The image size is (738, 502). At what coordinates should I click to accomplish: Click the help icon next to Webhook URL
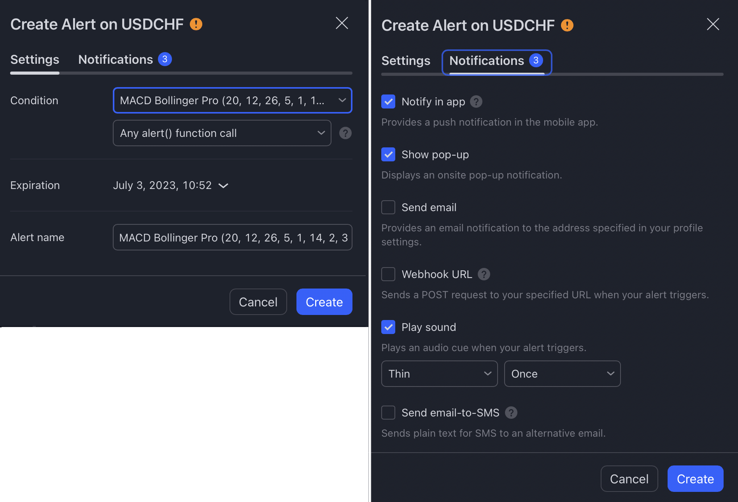pos(484,274)
